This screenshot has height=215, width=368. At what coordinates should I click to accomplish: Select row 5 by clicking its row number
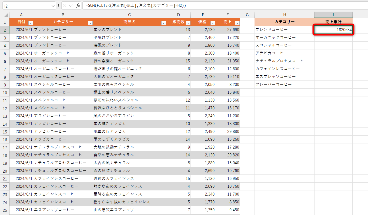coord(5,53)
